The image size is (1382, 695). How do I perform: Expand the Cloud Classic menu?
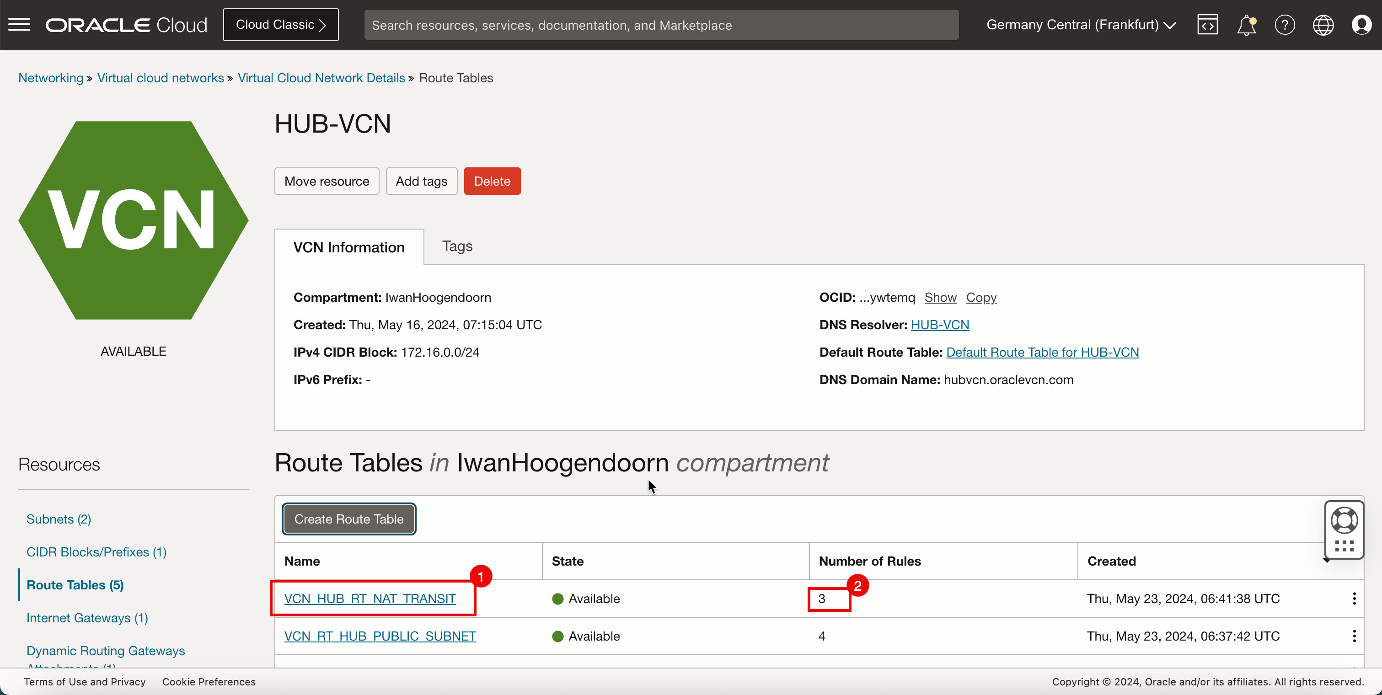pyautogui.click(x=281, y=25)
